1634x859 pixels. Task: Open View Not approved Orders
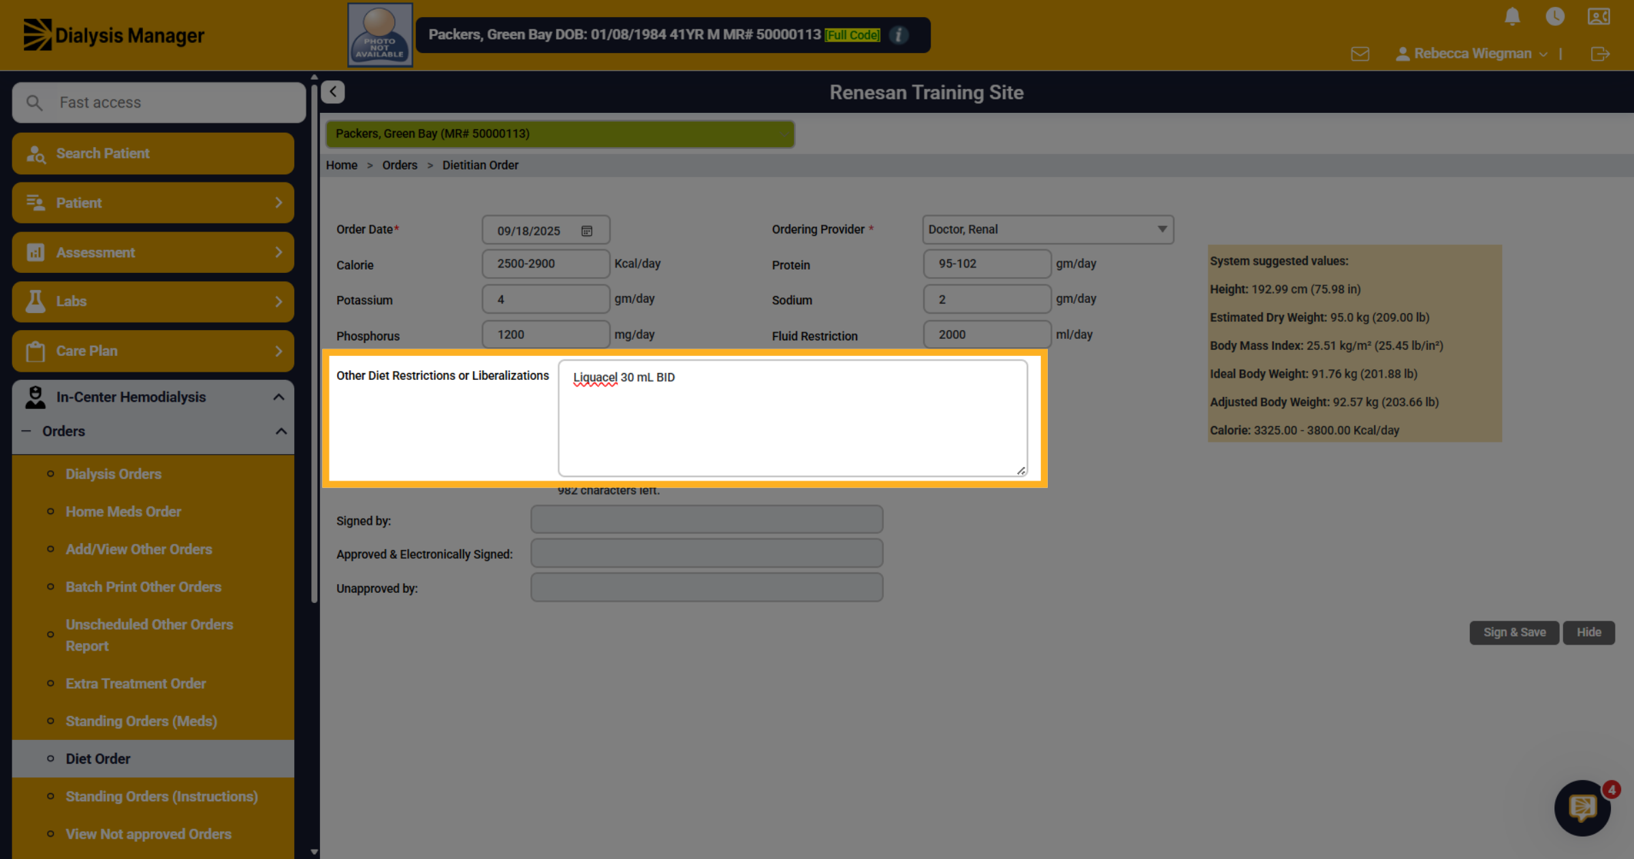point(148,834)
